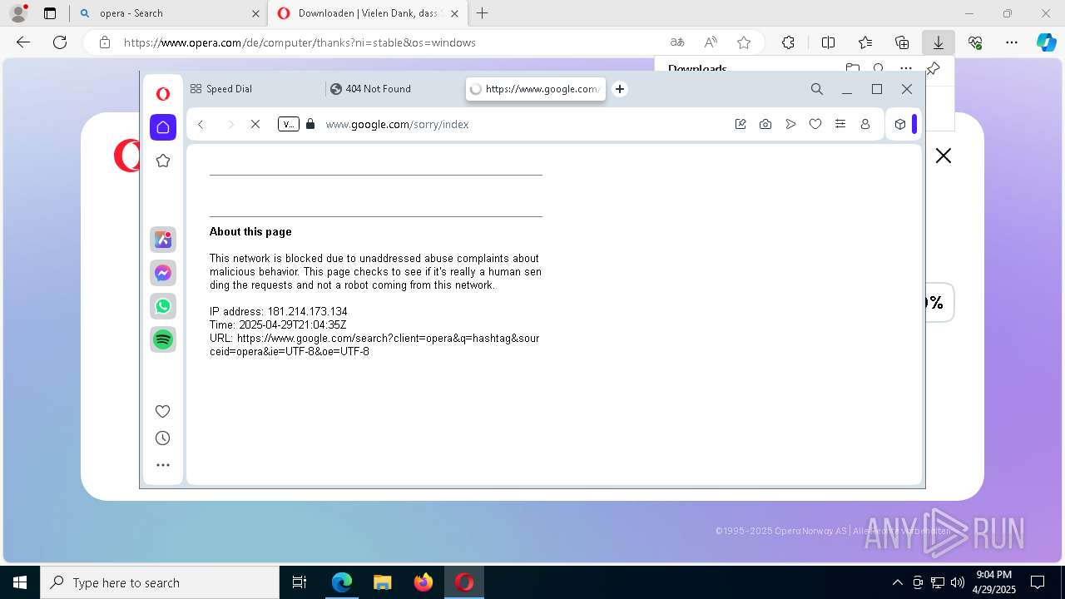Pin the Edge Downloads panel
The width and height of the screenshot is (1065, 599).
click(x=934, y=68)
